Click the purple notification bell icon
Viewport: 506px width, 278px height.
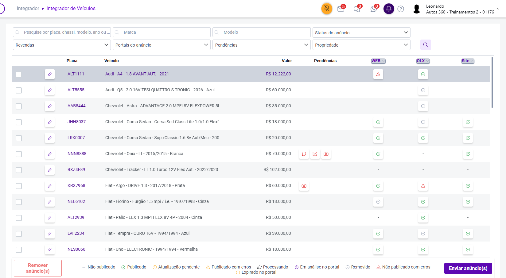(389, 9)
